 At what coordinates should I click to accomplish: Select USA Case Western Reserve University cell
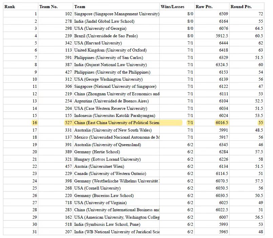pos(116,108)
